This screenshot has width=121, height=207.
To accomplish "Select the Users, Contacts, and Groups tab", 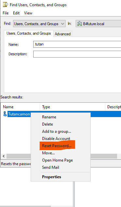I will [x=29, y=33].
